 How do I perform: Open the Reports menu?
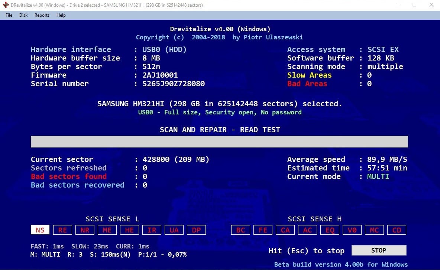point(42,15)
